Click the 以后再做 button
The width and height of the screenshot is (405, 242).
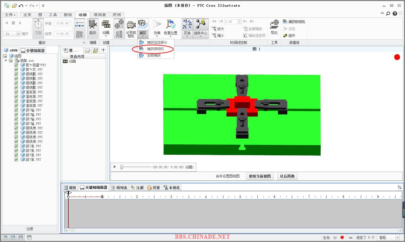pyautogui.click(x=287, y=176)
